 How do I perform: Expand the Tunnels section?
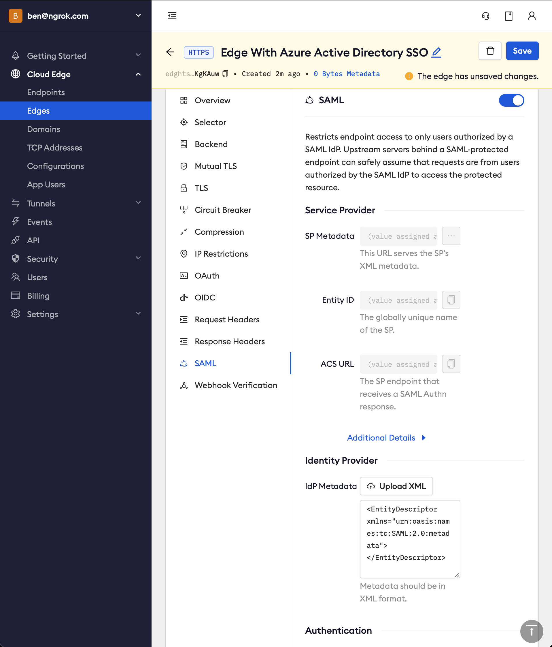coord(138,203)
